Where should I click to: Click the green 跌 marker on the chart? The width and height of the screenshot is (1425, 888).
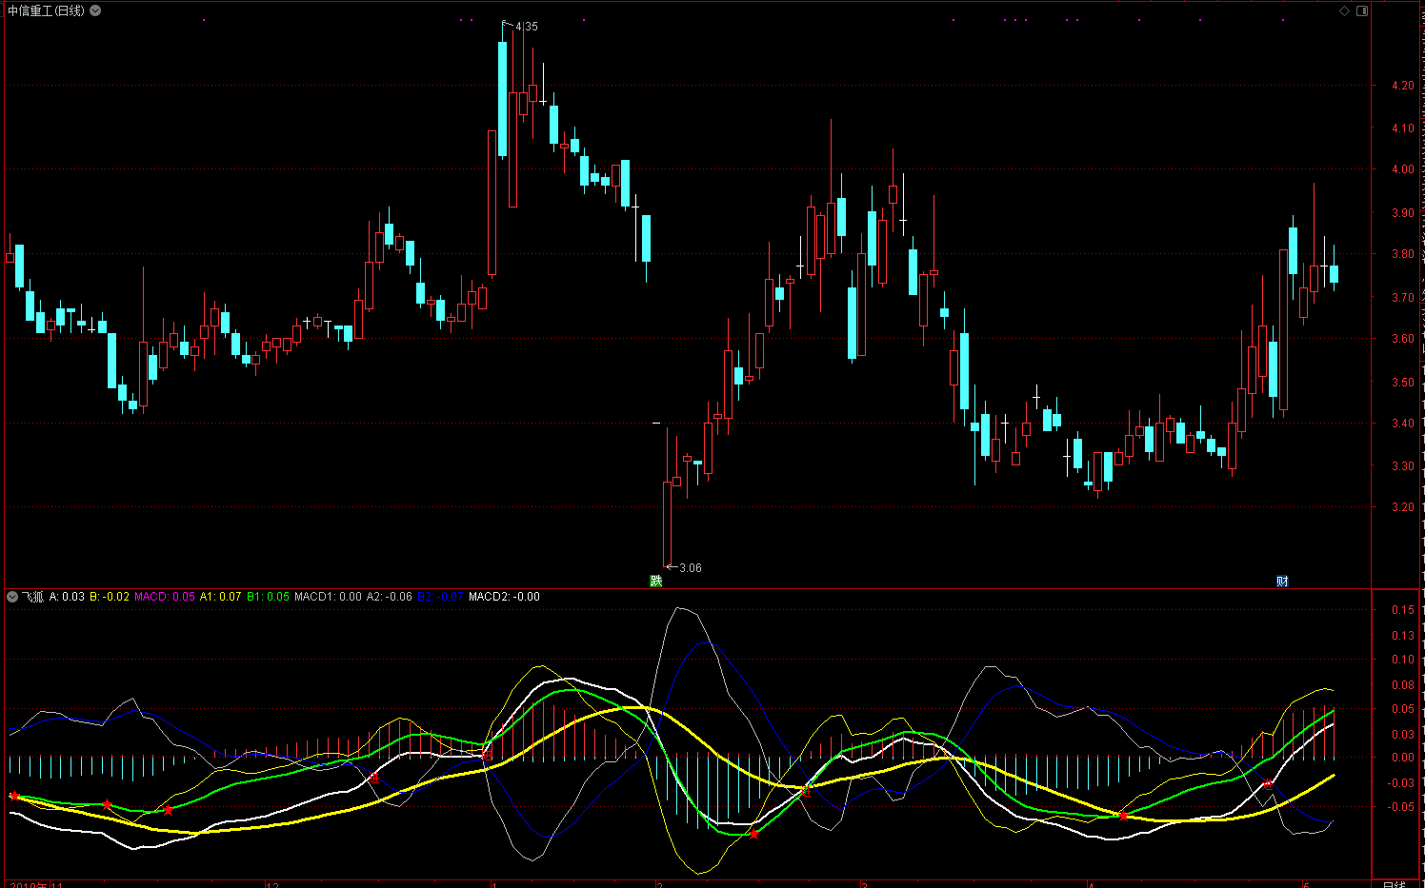655,581
